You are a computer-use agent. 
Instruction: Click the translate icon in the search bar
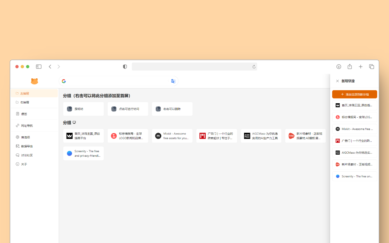(x=173, y=81)
